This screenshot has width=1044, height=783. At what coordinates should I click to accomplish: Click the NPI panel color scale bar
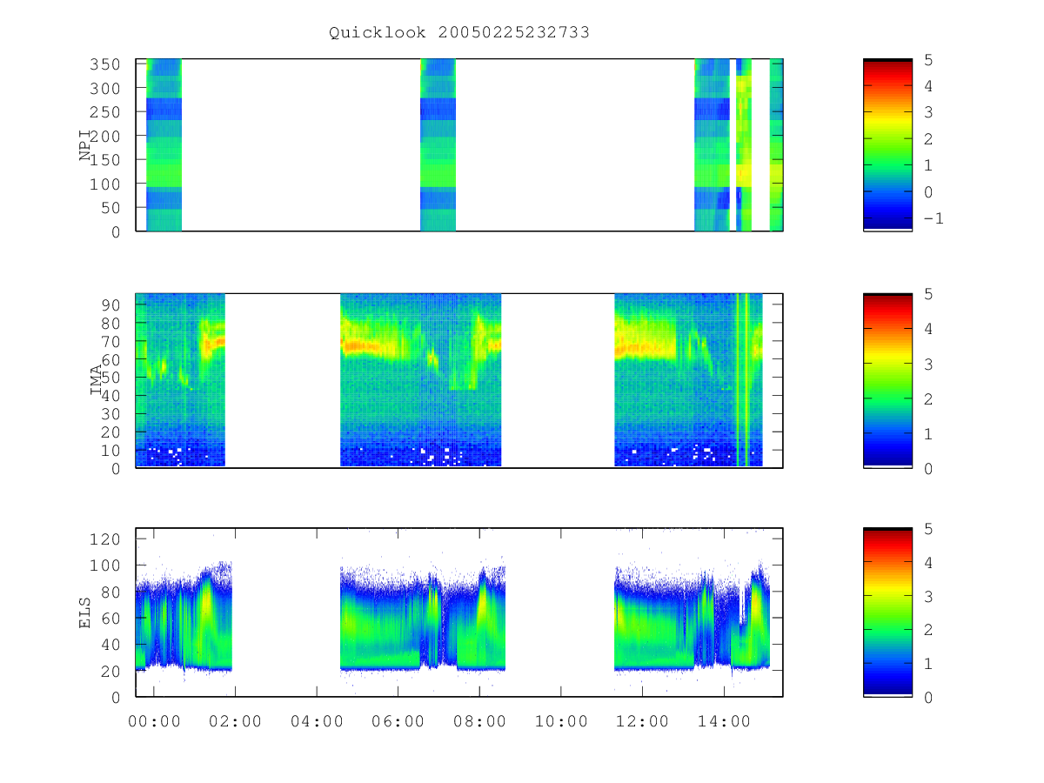click(887, 144)
